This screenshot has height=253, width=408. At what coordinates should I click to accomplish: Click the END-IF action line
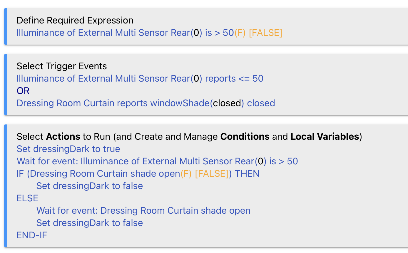tap(32, 235)
